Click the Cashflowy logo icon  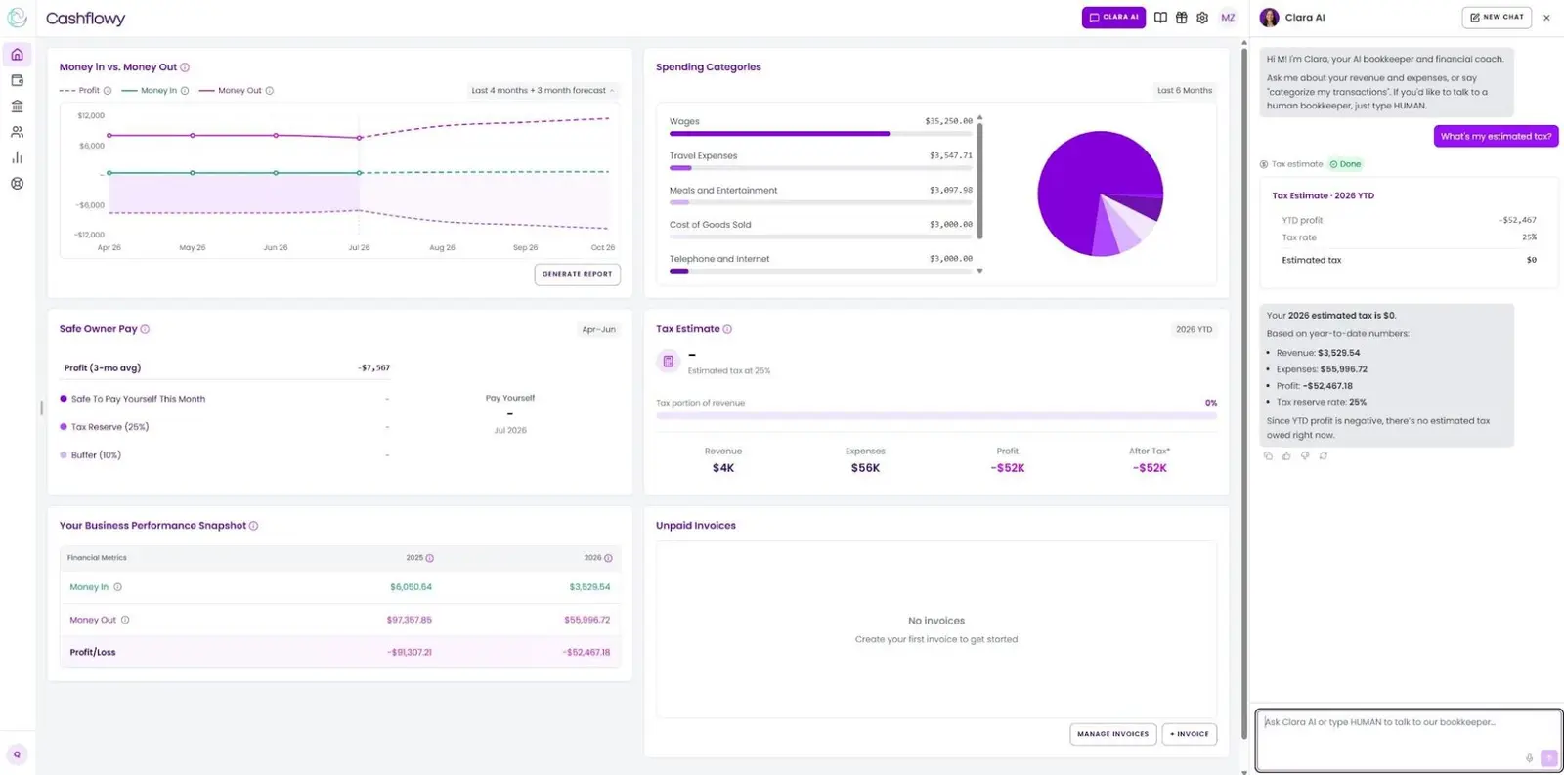(17, 18)
